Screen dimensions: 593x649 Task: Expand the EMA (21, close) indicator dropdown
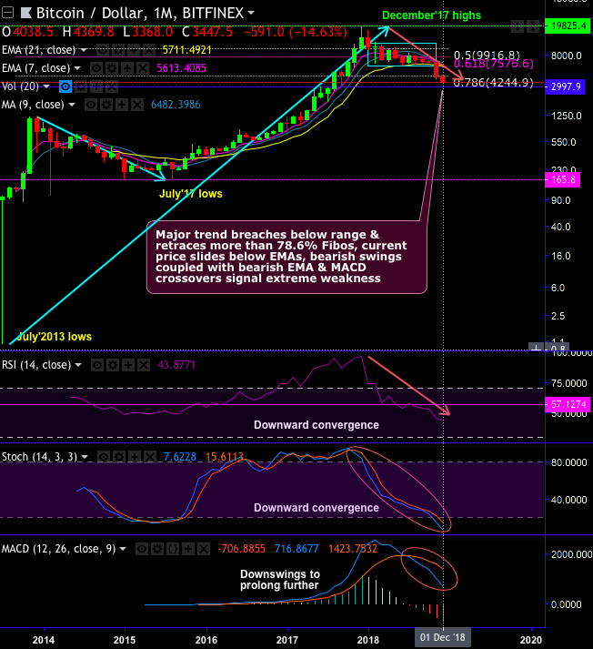83,50
